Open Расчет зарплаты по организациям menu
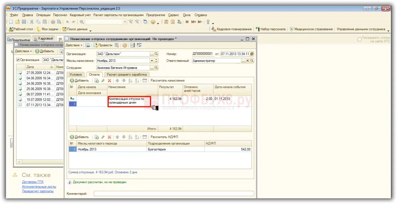Image resolution: width=397 pixels, height=204 pixels. 118,15
